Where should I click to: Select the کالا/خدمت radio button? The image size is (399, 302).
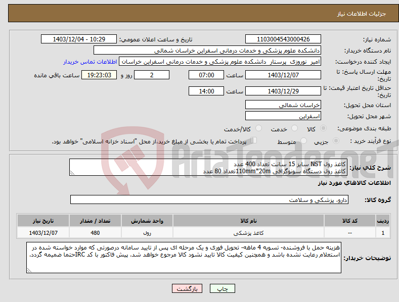258,128
